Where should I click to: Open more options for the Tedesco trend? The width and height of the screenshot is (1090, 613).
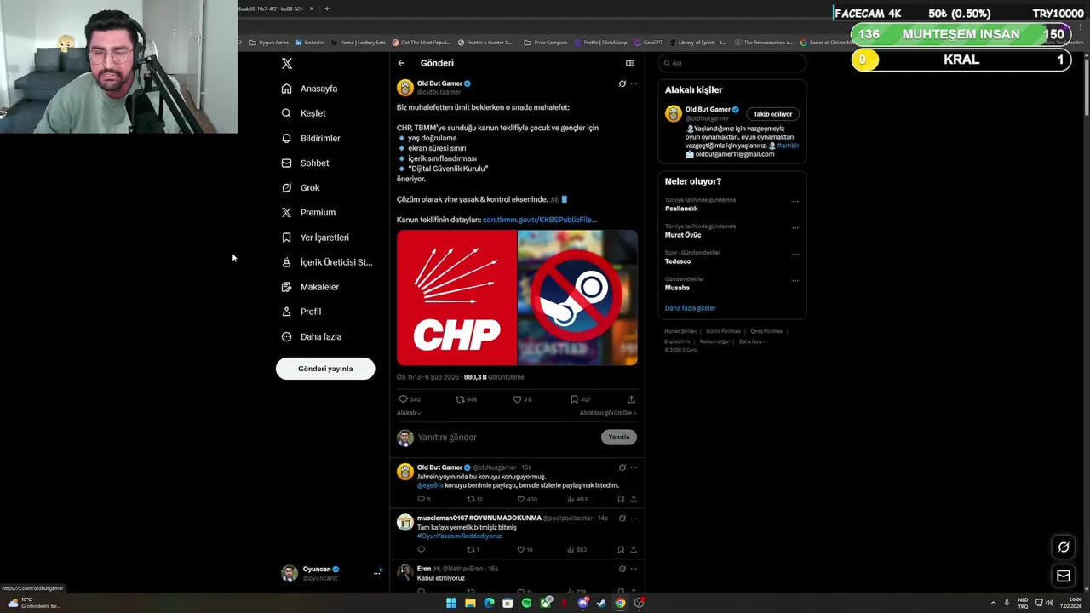[795, 255]
